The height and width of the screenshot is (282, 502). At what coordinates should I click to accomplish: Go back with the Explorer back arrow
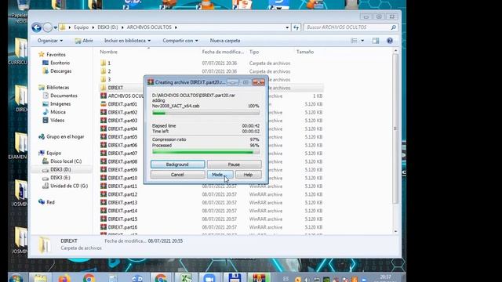(x=37, y=28)
